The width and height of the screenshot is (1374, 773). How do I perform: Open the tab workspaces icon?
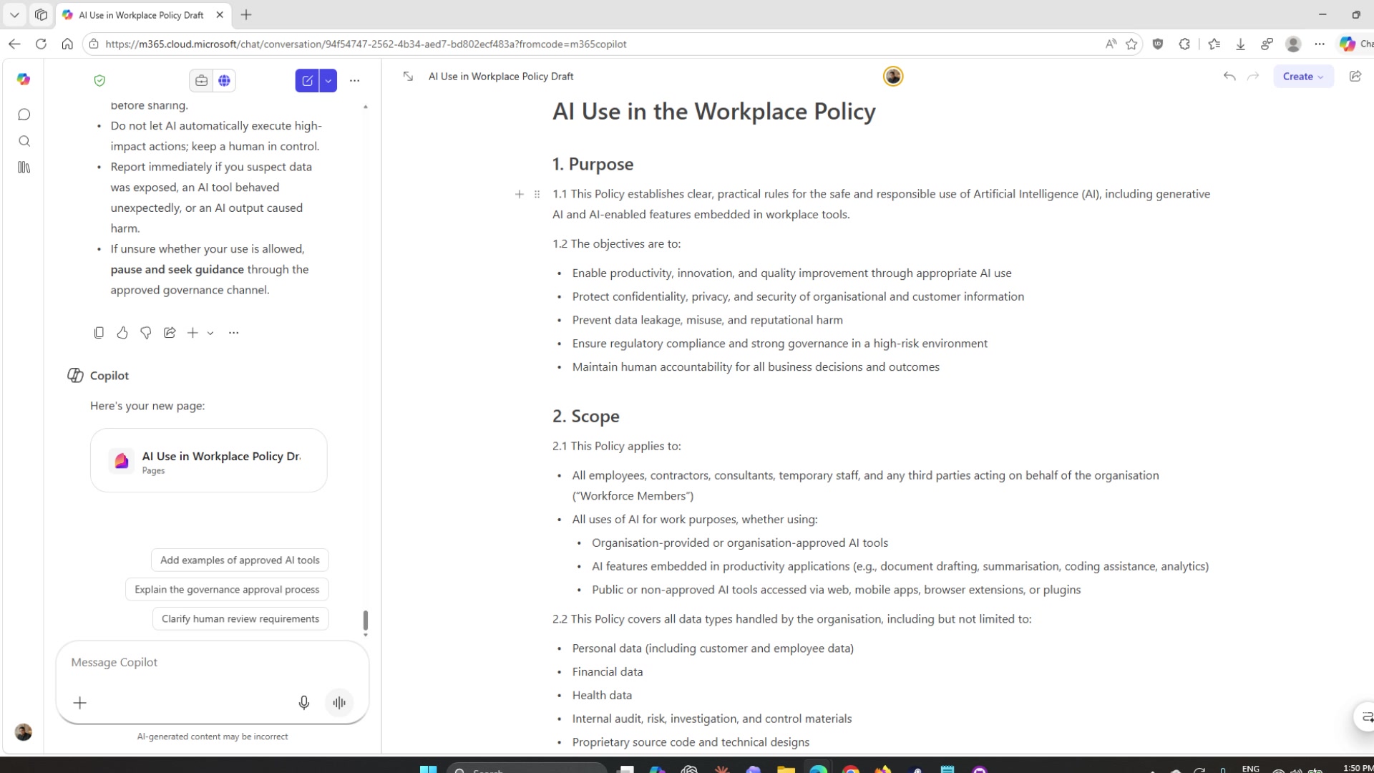(x=42, y=15)
